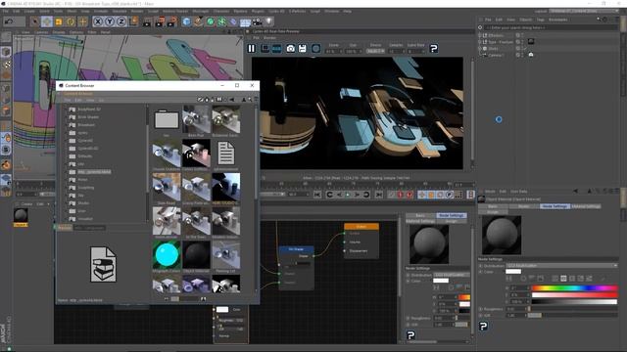The height and width of the screenshot is (352, 627).
Task: Click the white Color swatch in Attribute Manager
Action: click(x=513, y=272)
